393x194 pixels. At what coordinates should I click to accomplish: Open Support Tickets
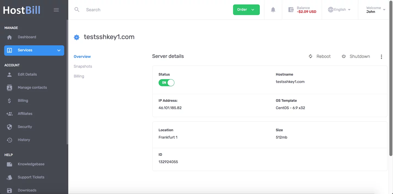point(31,177)
